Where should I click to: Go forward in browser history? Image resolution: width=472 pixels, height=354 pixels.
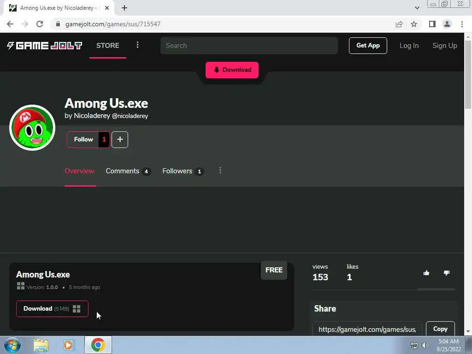coord(25,24)
